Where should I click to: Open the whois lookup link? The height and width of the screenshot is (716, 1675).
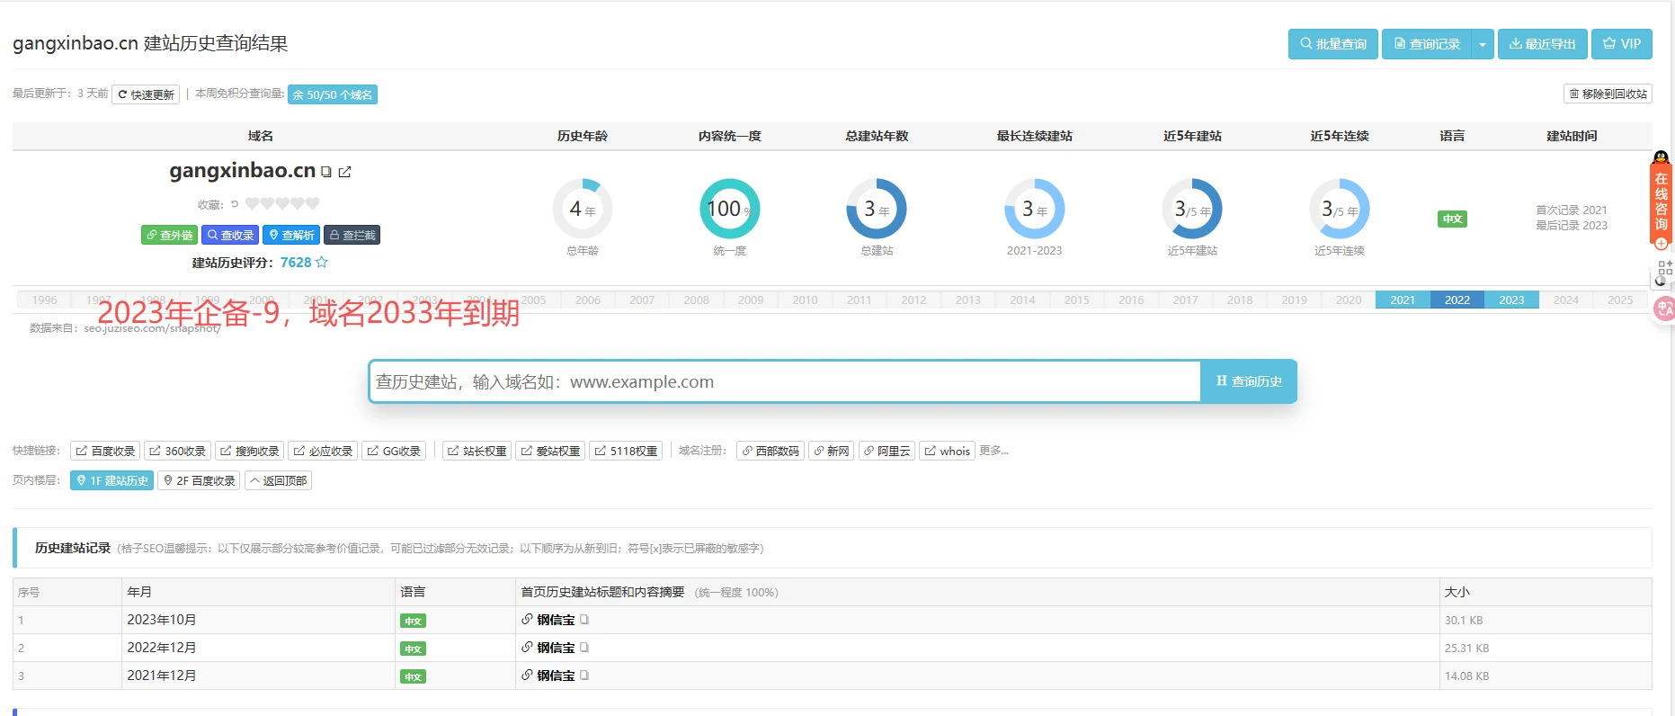tap(947, 451)
